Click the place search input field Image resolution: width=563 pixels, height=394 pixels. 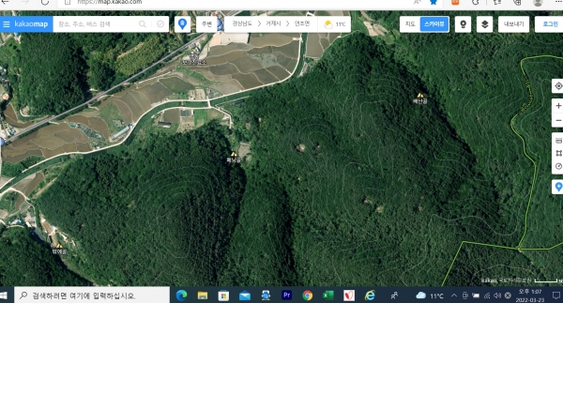pos(94,24)
